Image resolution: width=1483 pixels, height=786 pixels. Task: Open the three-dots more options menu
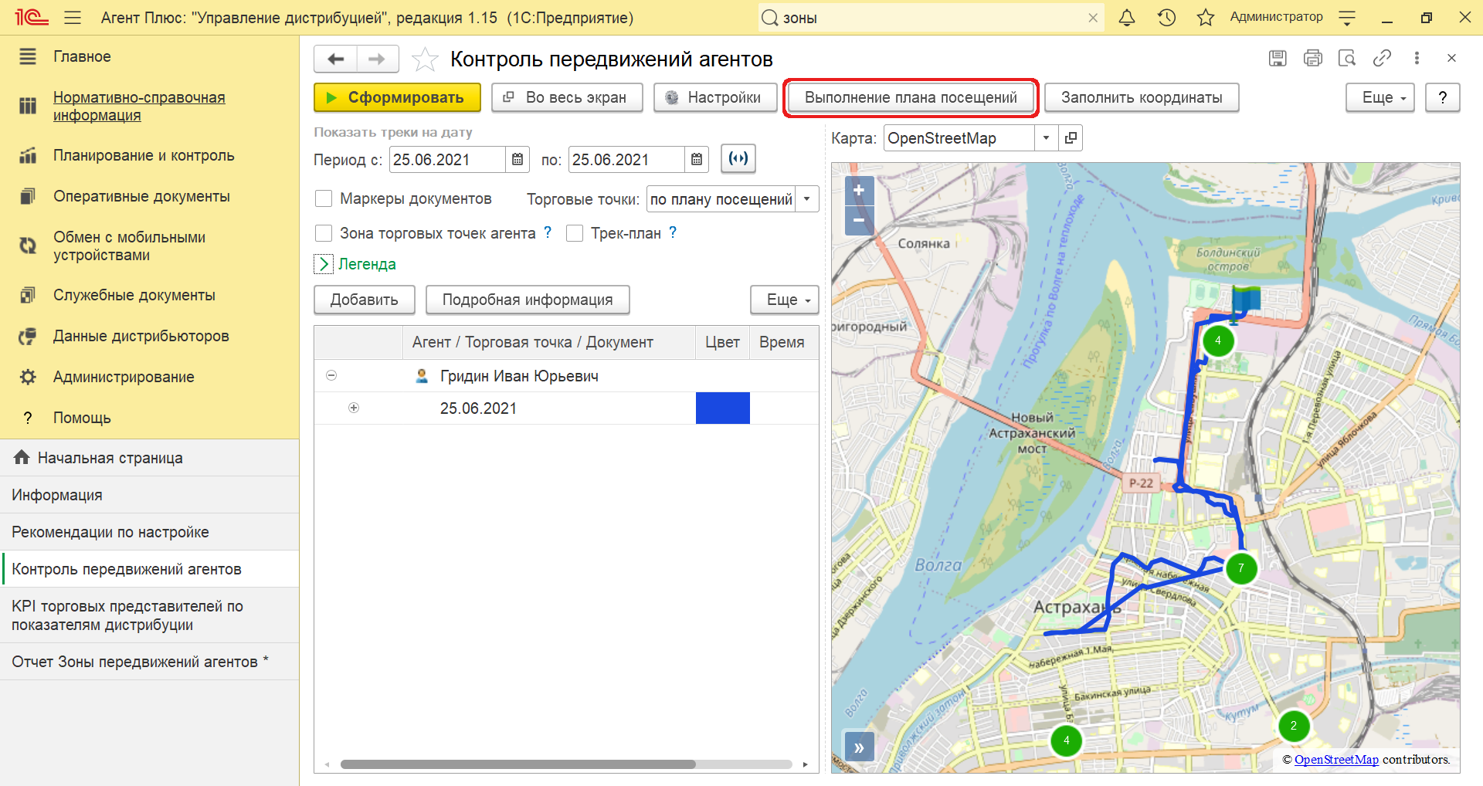(1417, 58)
